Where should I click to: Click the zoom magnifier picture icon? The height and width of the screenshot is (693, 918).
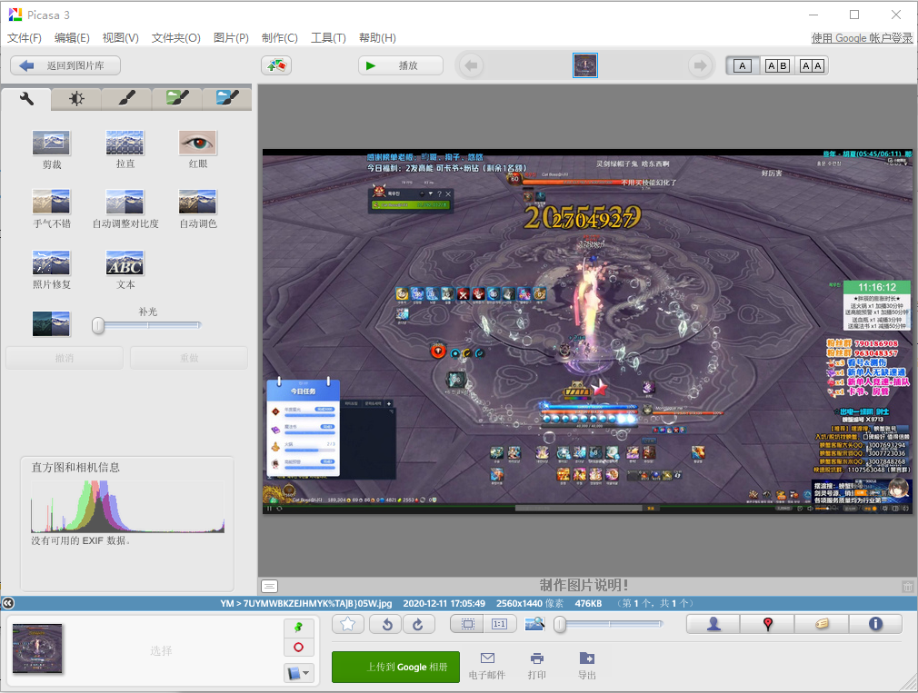point(534,625)
